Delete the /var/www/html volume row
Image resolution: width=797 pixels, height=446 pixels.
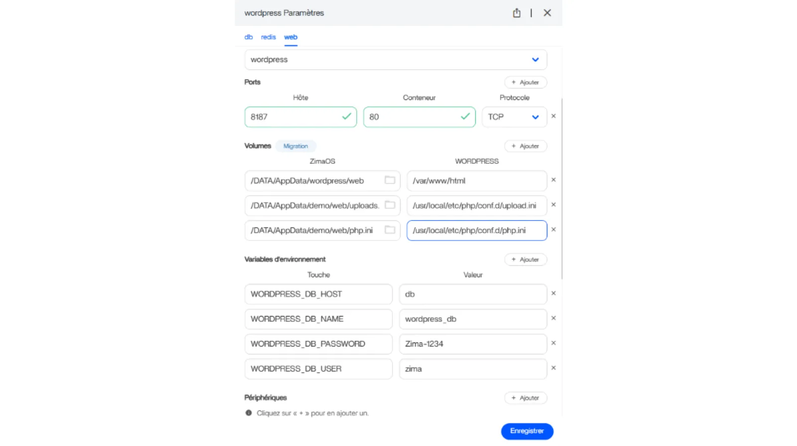click(553, 180)
